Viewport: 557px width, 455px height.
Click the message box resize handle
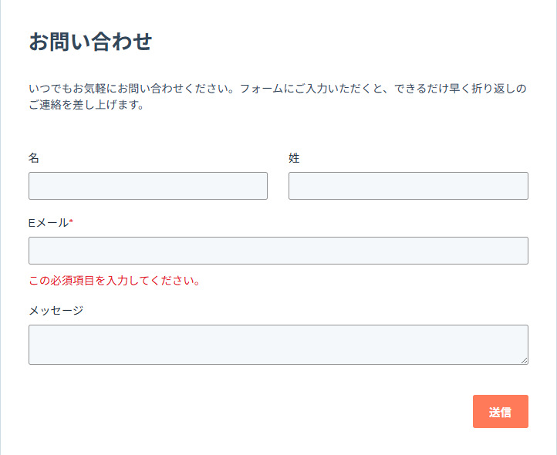click(525, 360)
